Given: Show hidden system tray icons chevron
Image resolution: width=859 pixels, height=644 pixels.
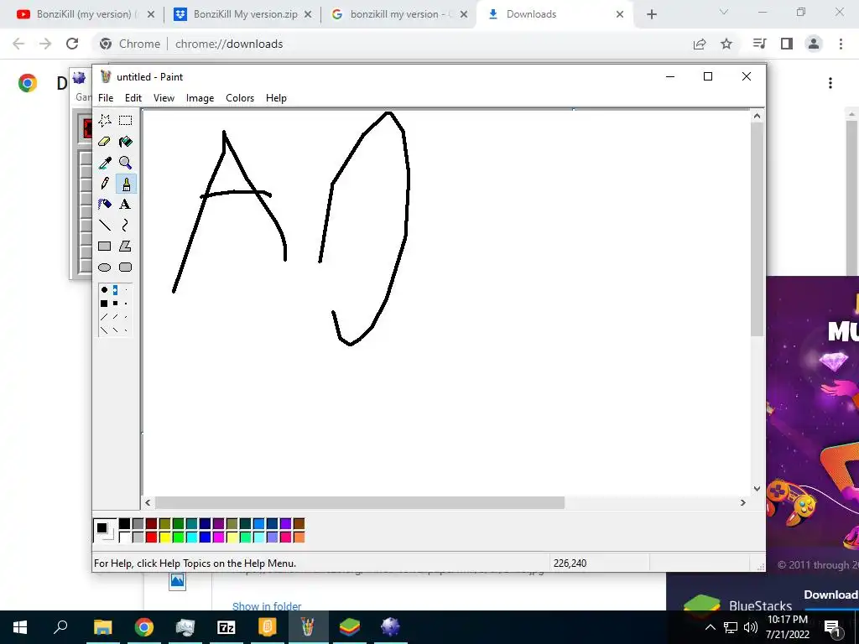Looking at the screenshot, I should [710, 627].
